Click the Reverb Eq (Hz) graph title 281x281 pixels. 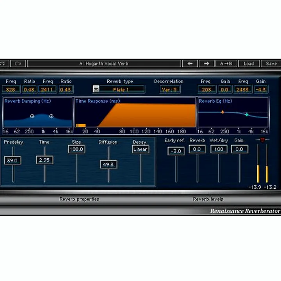(215, 101)
